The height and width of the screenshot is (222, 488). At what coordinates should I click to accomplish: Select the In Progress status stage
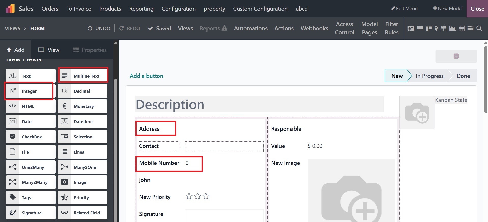point(430,76)
